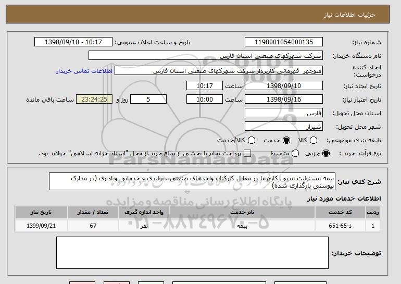Select the کالا radio button
401x284 pixels.
[314, 140]
